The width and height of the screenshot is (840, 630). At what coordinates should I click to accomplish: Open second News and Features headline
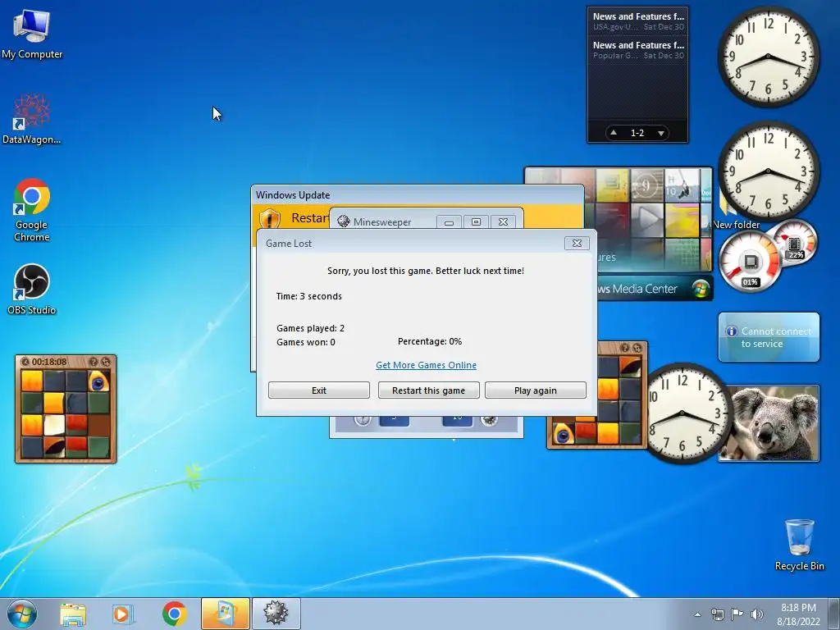638,50
